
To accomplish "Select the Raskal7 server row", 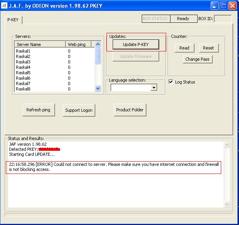I will click(55, 84).
